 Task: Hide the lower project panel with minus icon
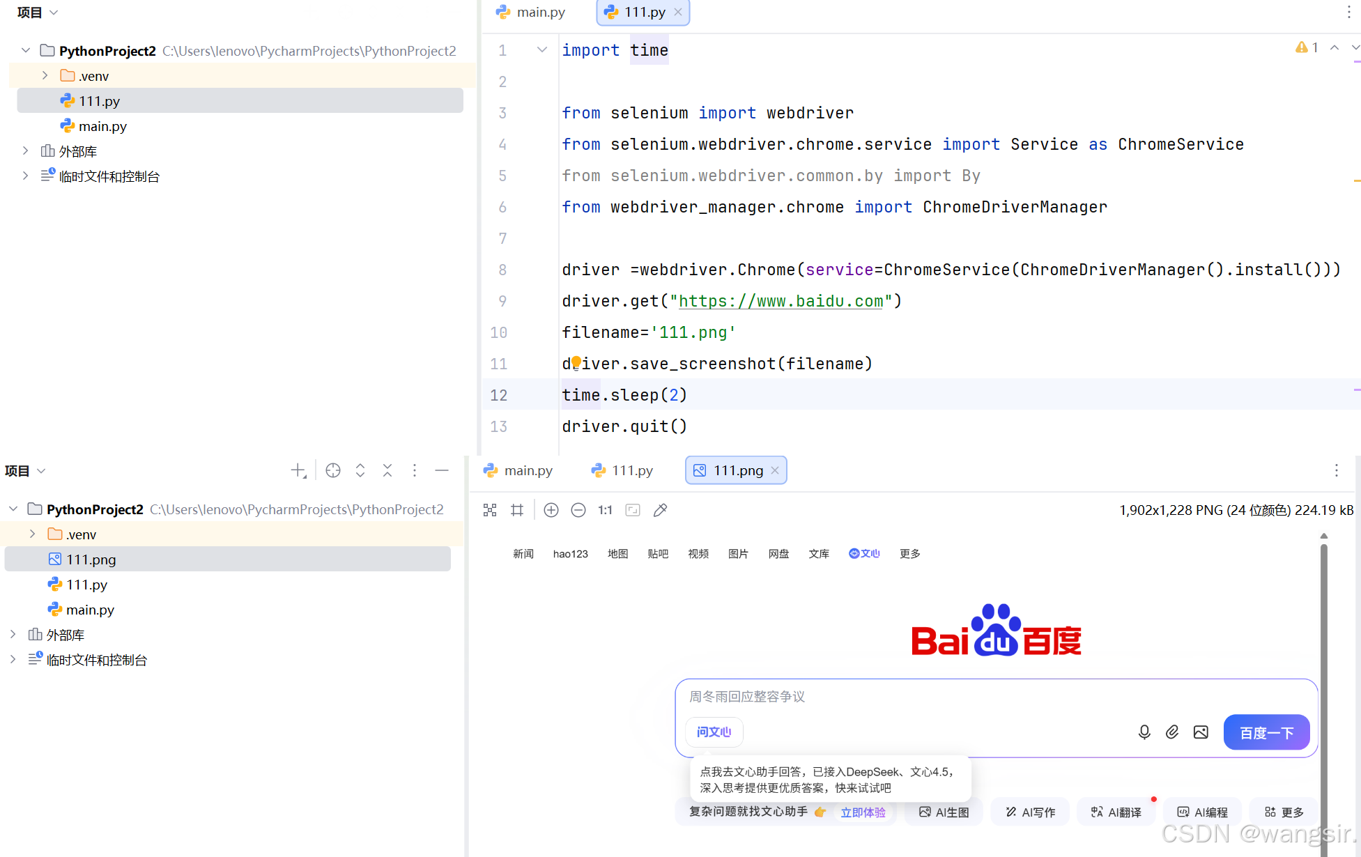click(442, 470)
